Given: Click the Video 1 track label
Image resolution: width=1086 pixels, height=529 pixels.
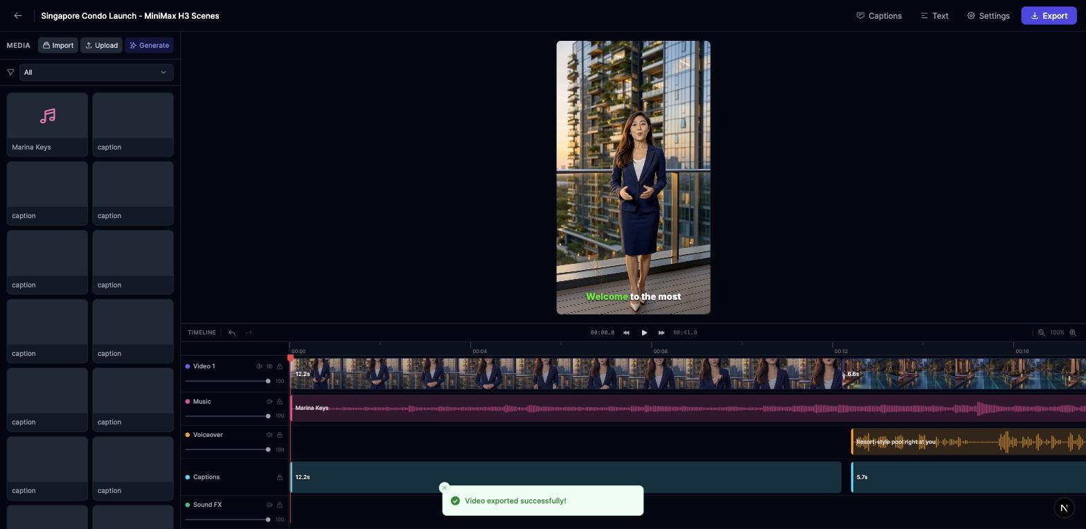Looking at the screenshot, I should click(x=204, y=366).
